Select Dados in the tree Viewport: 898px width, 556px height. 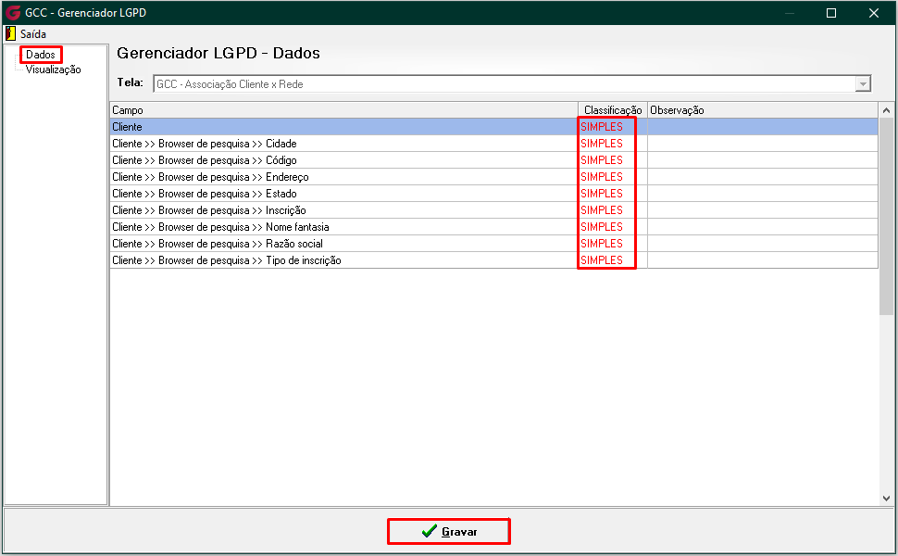[x=41, y=55]
